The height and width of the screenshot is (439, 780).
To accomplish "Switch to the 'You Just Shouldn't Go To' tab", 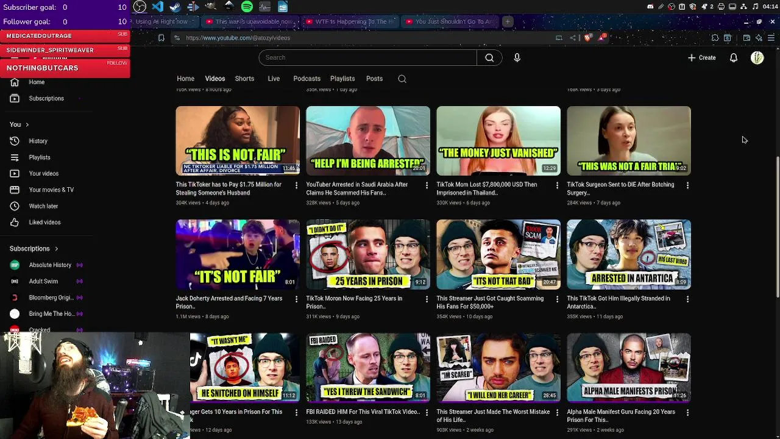I will coord(450,21).
